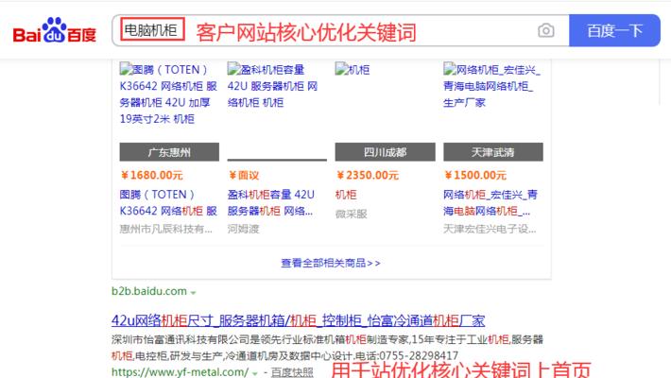Select the 广东惠州 location label

point(169,152)
